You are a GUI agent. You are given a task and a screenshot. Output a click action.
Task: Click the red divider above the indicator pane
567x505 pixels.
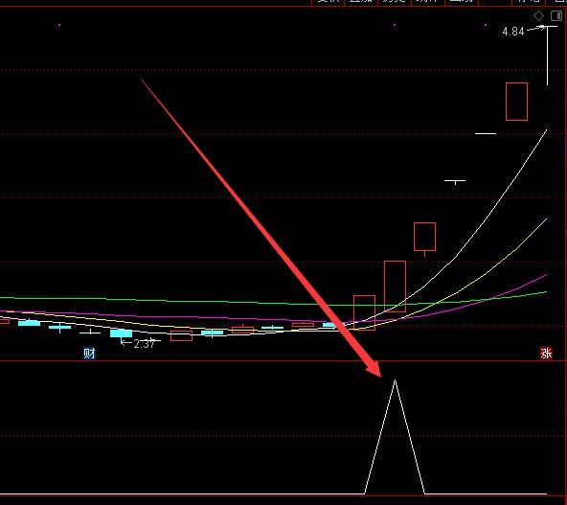[283, 360]
